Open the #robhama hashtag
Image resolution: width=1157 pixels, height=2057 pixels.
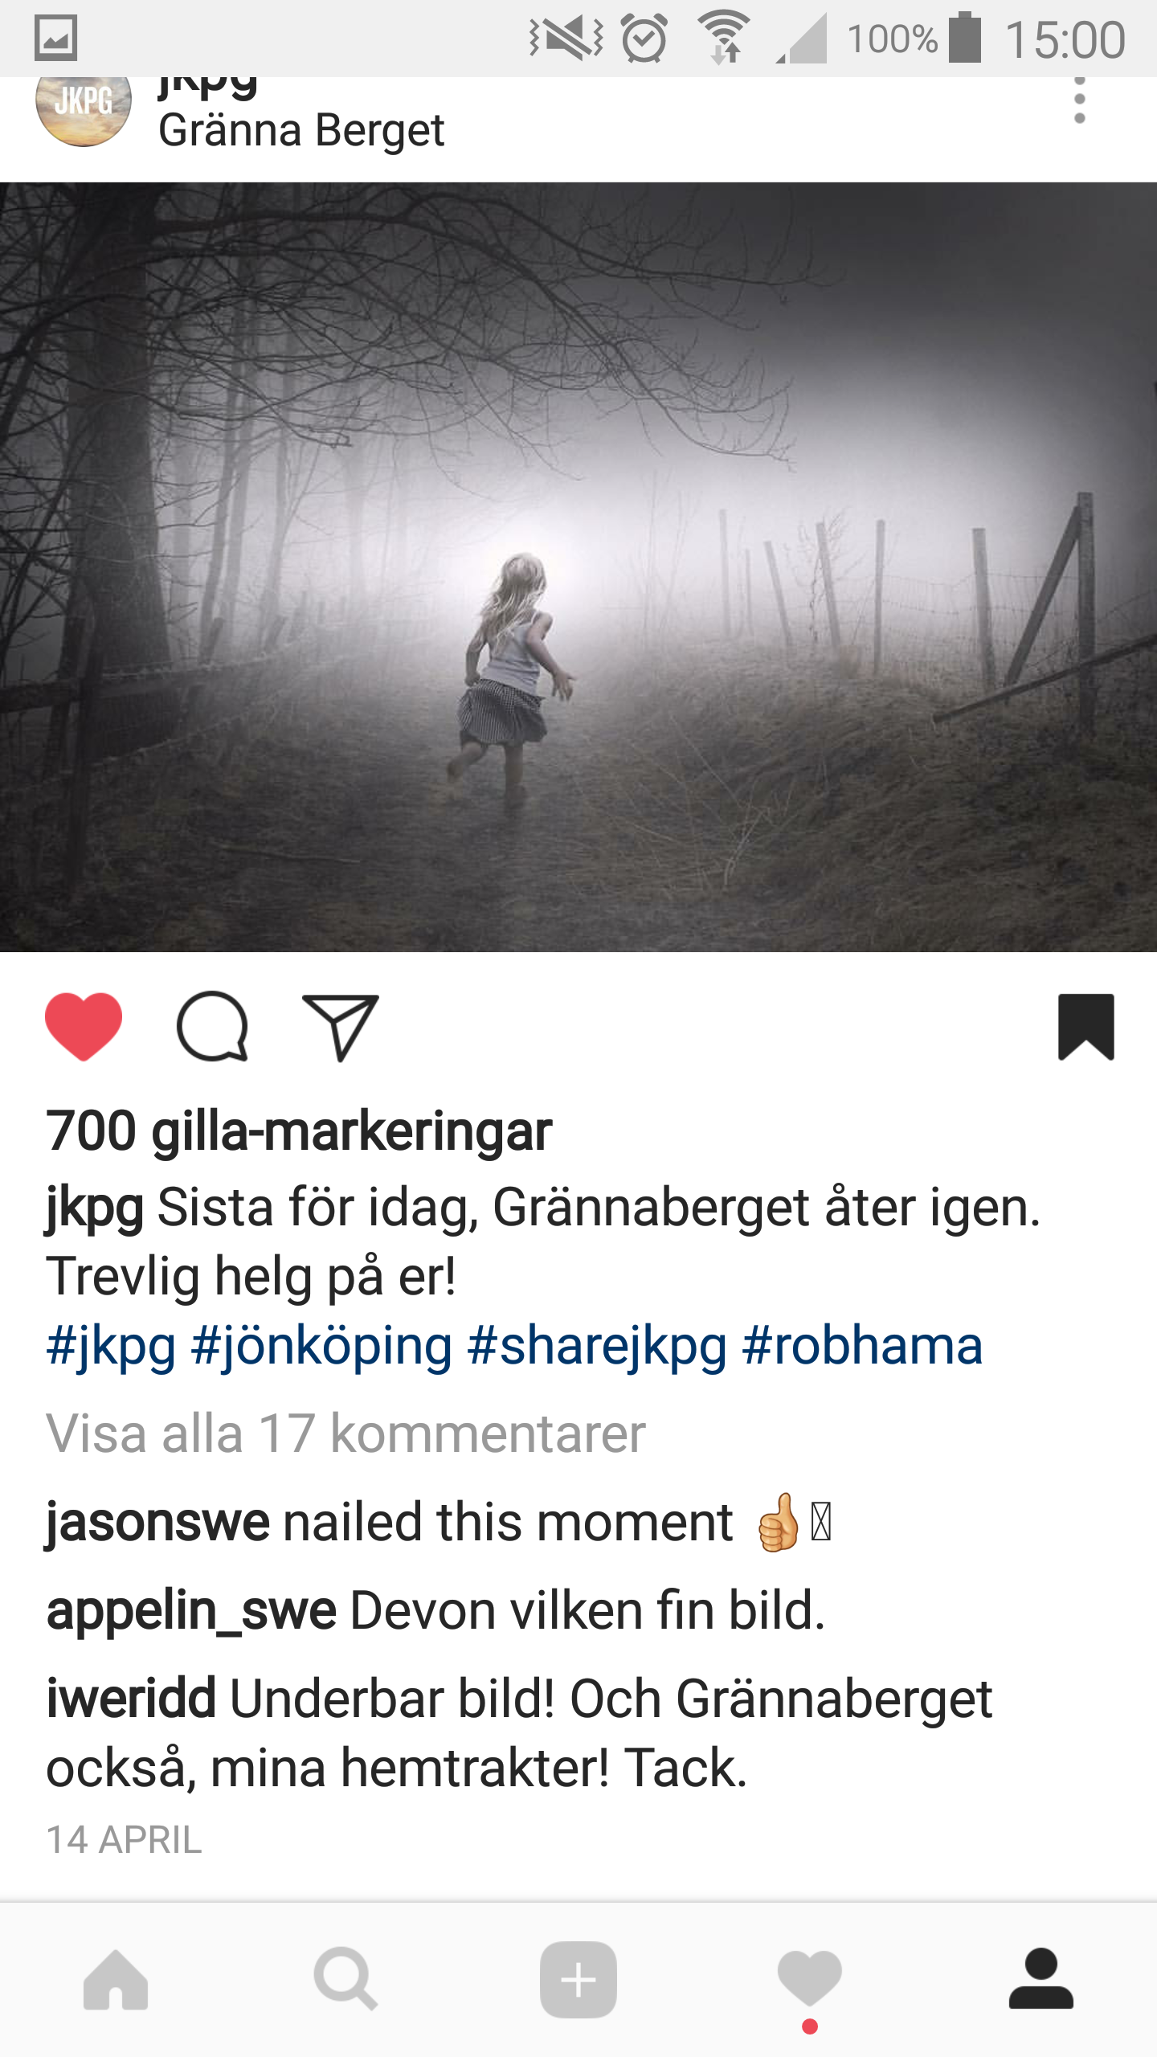tap(862, 1347)
